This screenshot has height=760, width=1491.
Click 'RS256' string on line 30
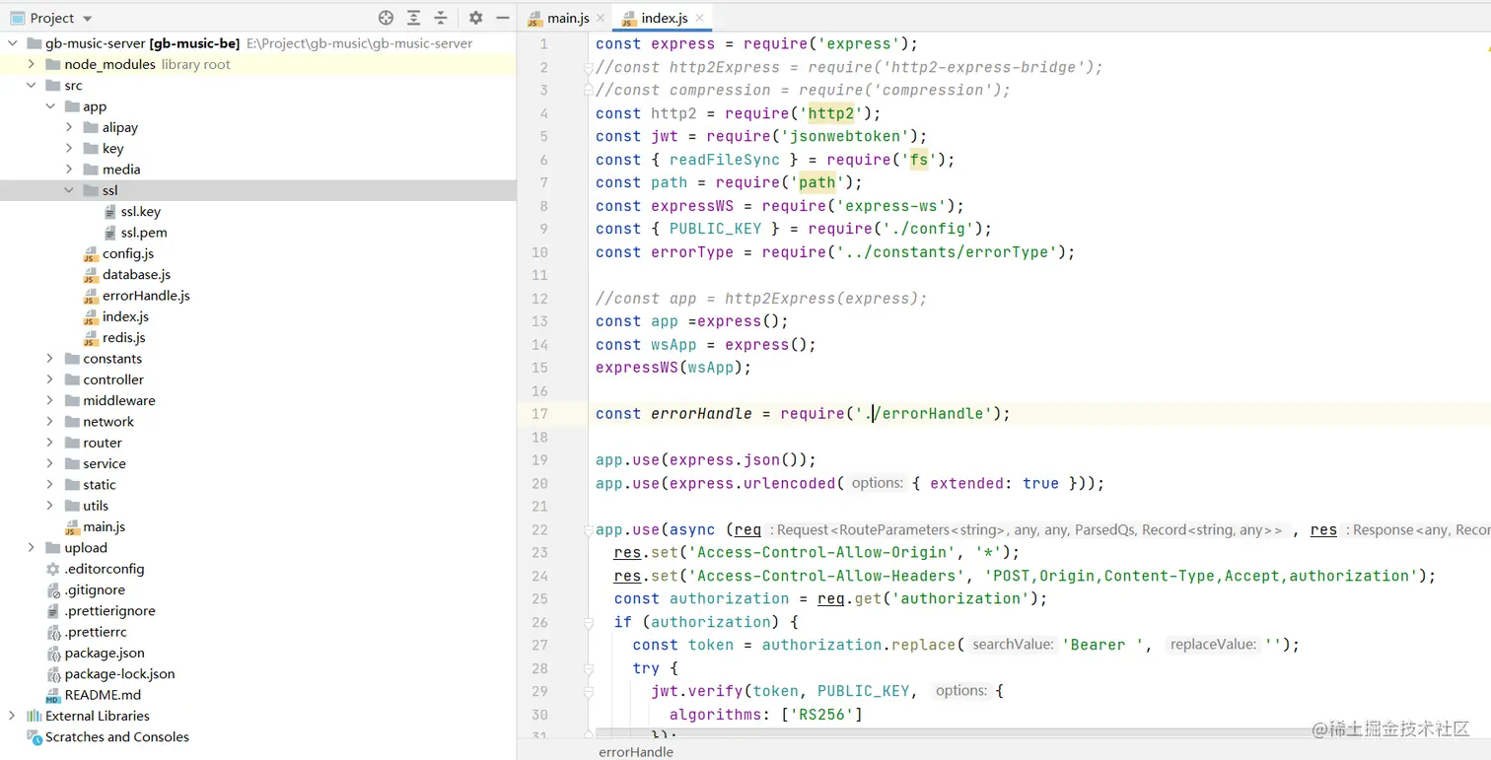(821, 715)
